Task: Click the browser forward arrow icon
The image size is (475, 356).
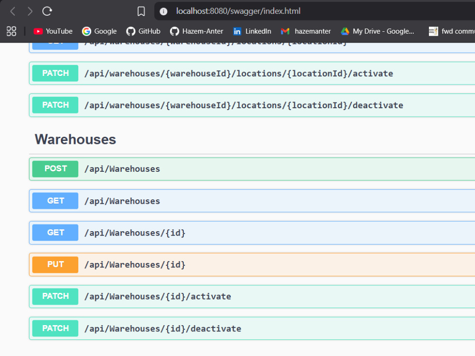Action: tap(29, 11)
